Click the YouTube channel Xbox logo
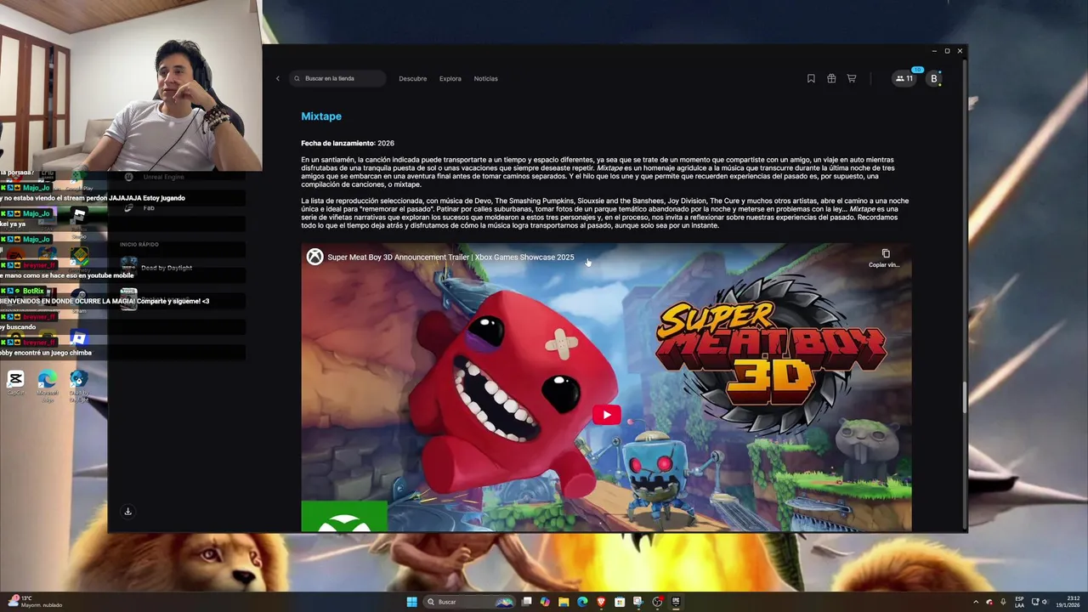Viewport: 1088px width, 612px height. pos(314,257)
